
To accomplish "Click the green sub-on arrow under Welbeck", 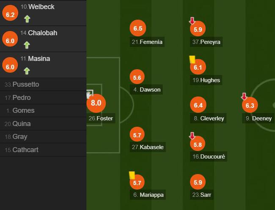I will click(x=27, y=19).
